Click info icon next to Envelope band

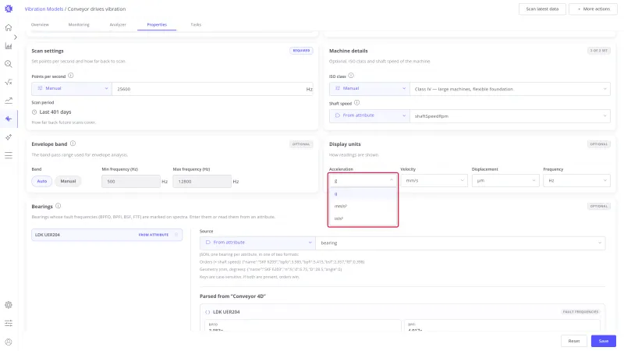73,144
